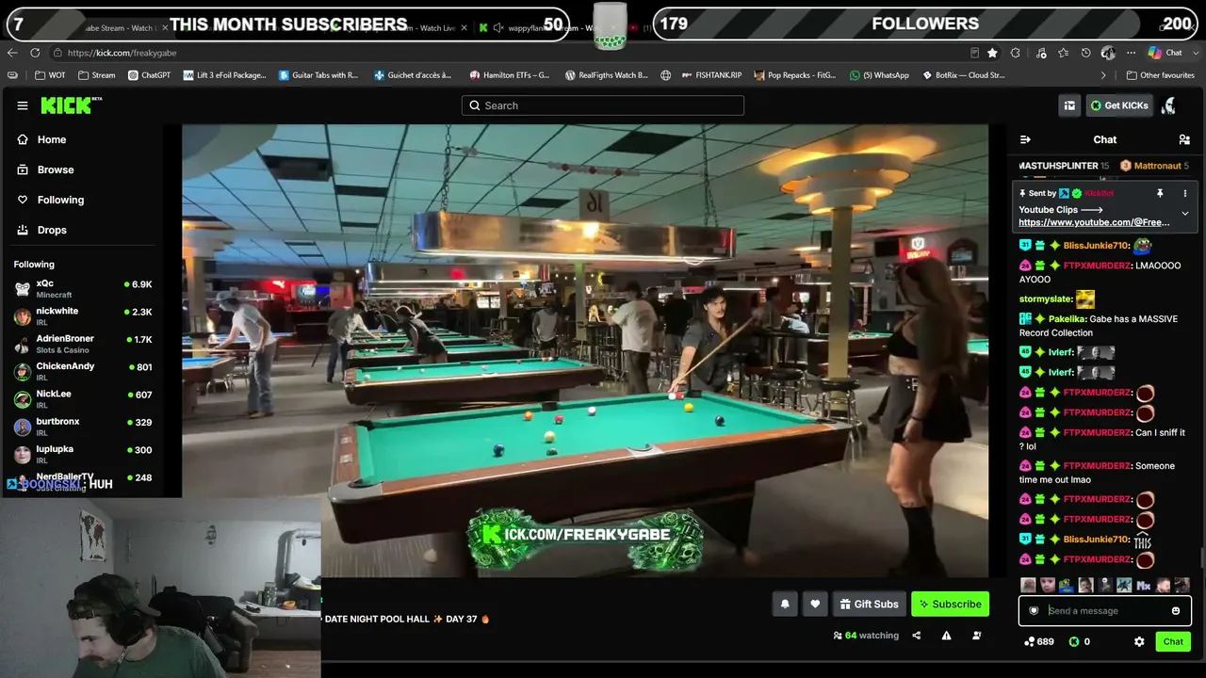Open the WhatsApp bookmark
The height and width of the screenshot is (678, 1206).
point(879,75)
